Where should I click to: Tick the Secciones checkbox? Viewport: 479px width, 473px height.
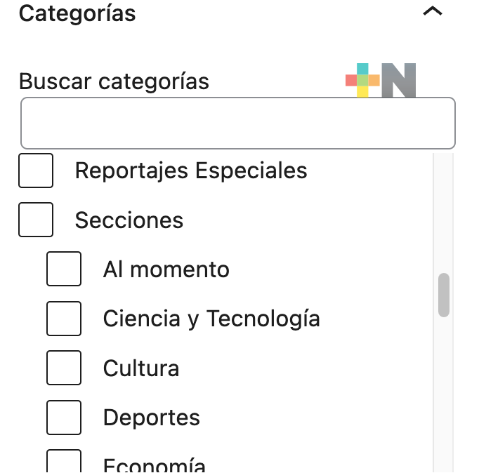(36, 220)
